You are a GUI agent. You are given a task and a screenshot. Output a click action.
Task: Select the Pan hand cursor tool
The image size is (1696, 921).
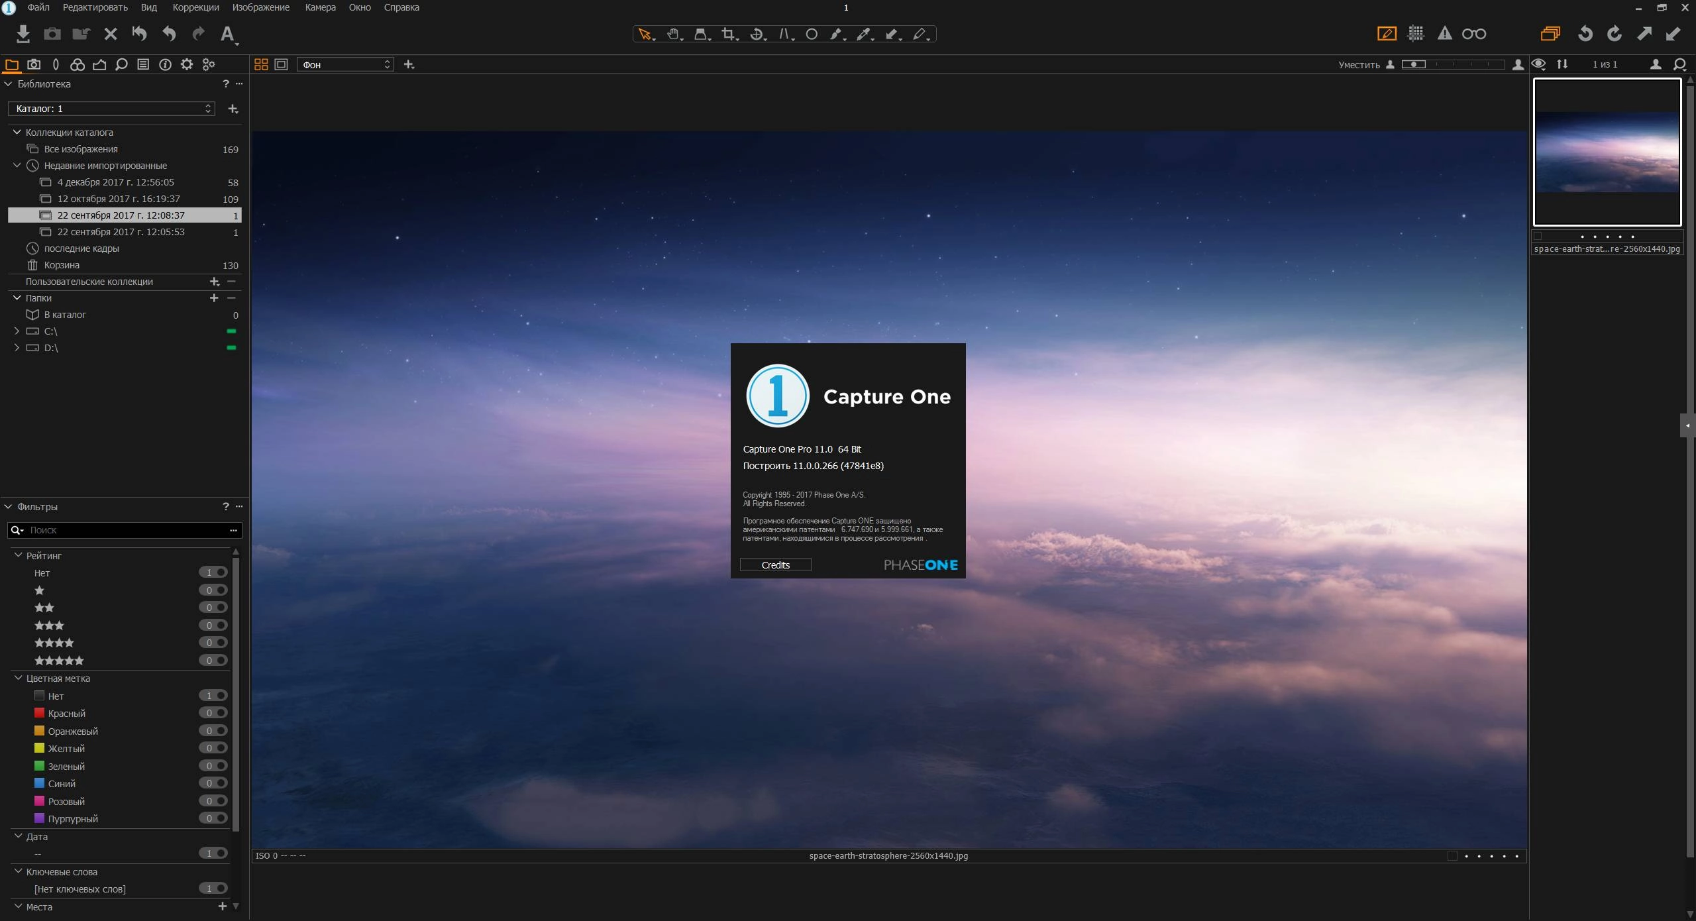point(674,34)
